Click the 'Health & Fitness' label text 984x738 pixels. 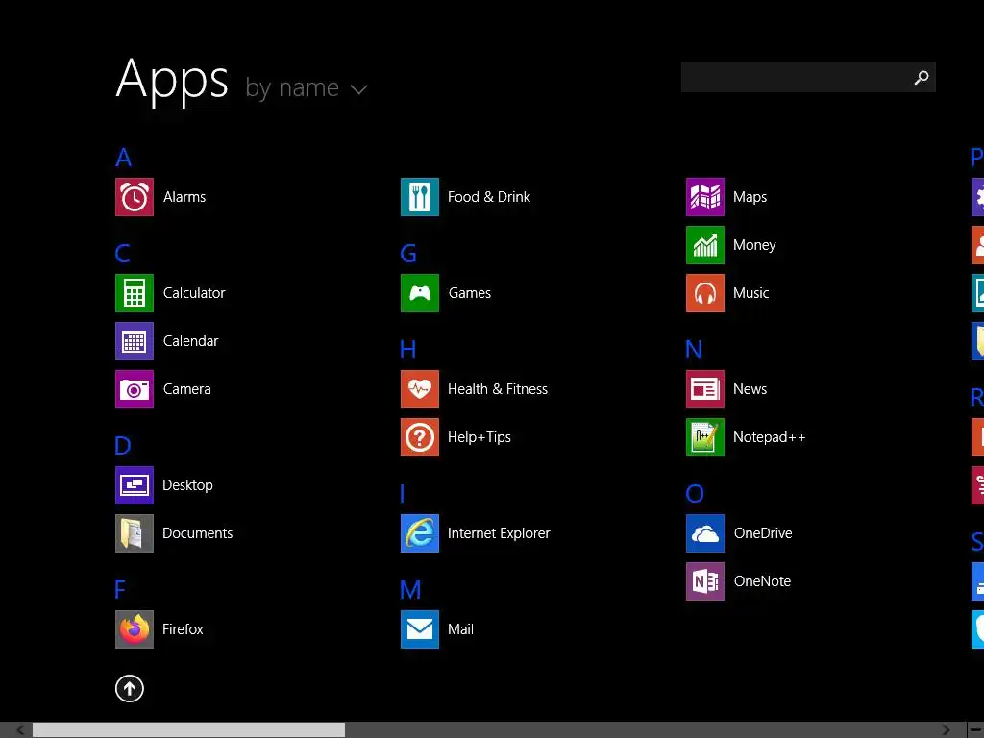click(498, 389)
